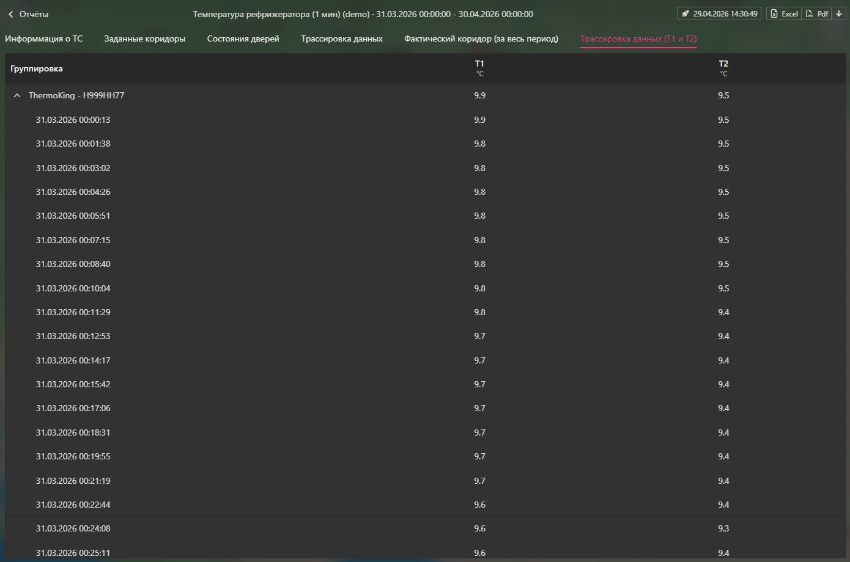
Task: Export the report as Pdf
Action: click(817, 13)
